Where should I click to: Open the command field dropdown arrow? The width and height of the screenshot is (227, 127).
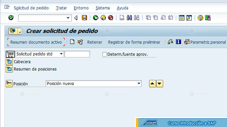(x=68, y=18)
